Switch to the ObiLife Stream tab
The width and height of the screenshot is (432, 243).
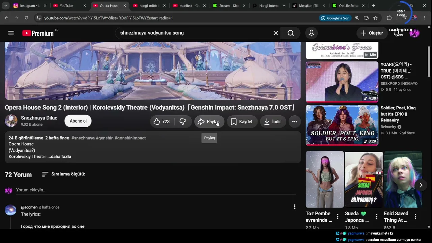pyautogui.click(x=349, y=6)
